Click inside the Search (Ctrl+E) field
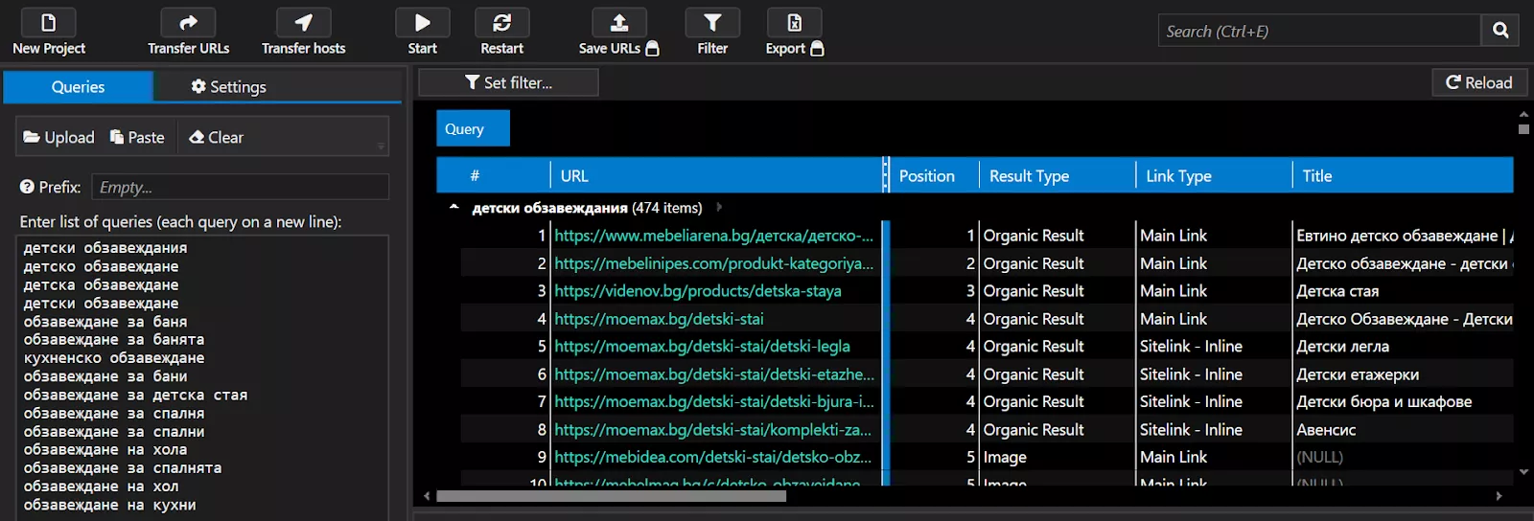1534x521 pixels. (1319, 31)
